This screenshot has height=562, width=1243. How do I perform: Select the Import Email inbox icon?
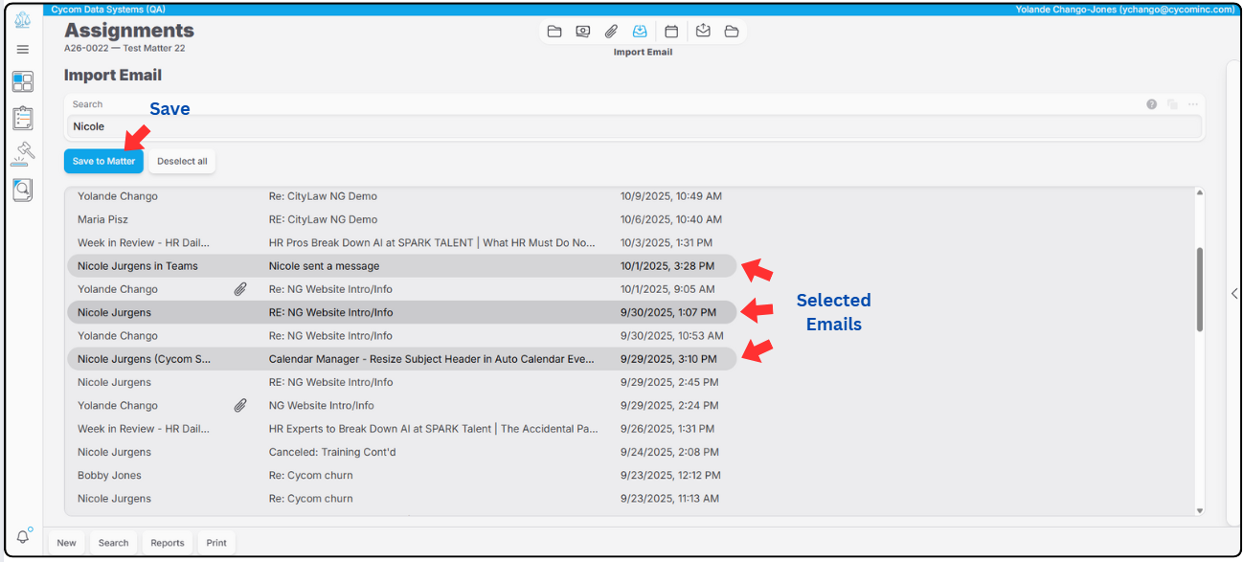[640, 32]
